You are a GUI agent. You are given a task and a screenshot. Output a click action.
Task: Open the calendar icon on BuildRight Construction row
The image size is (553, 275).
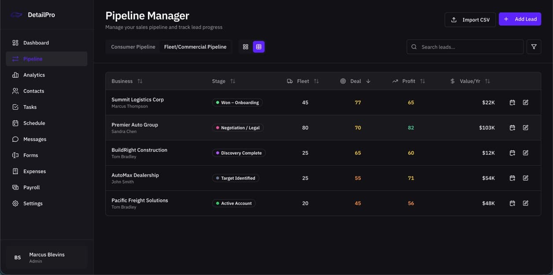click(512, 152)
